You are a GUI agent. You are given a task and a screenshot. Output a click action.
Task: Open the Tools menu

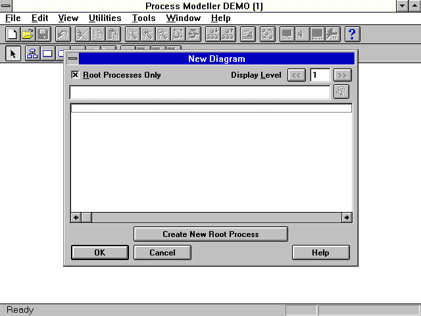point(143,18)
